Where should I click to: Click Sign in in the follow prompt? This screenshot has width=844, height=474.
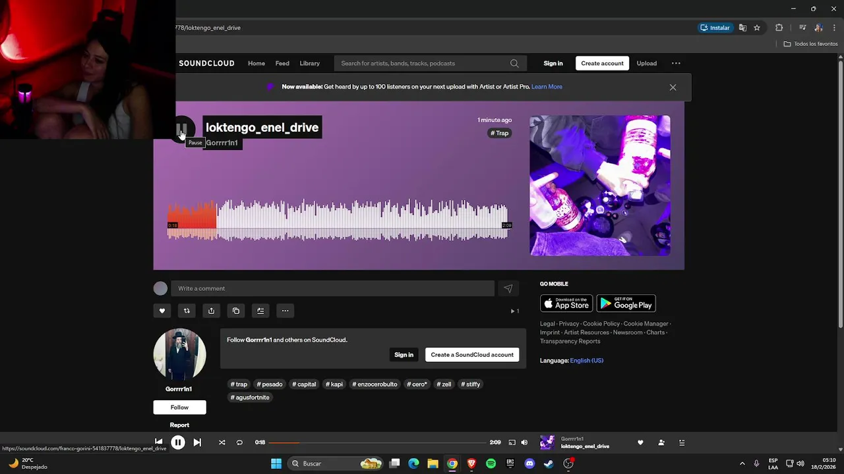(404, 355)
